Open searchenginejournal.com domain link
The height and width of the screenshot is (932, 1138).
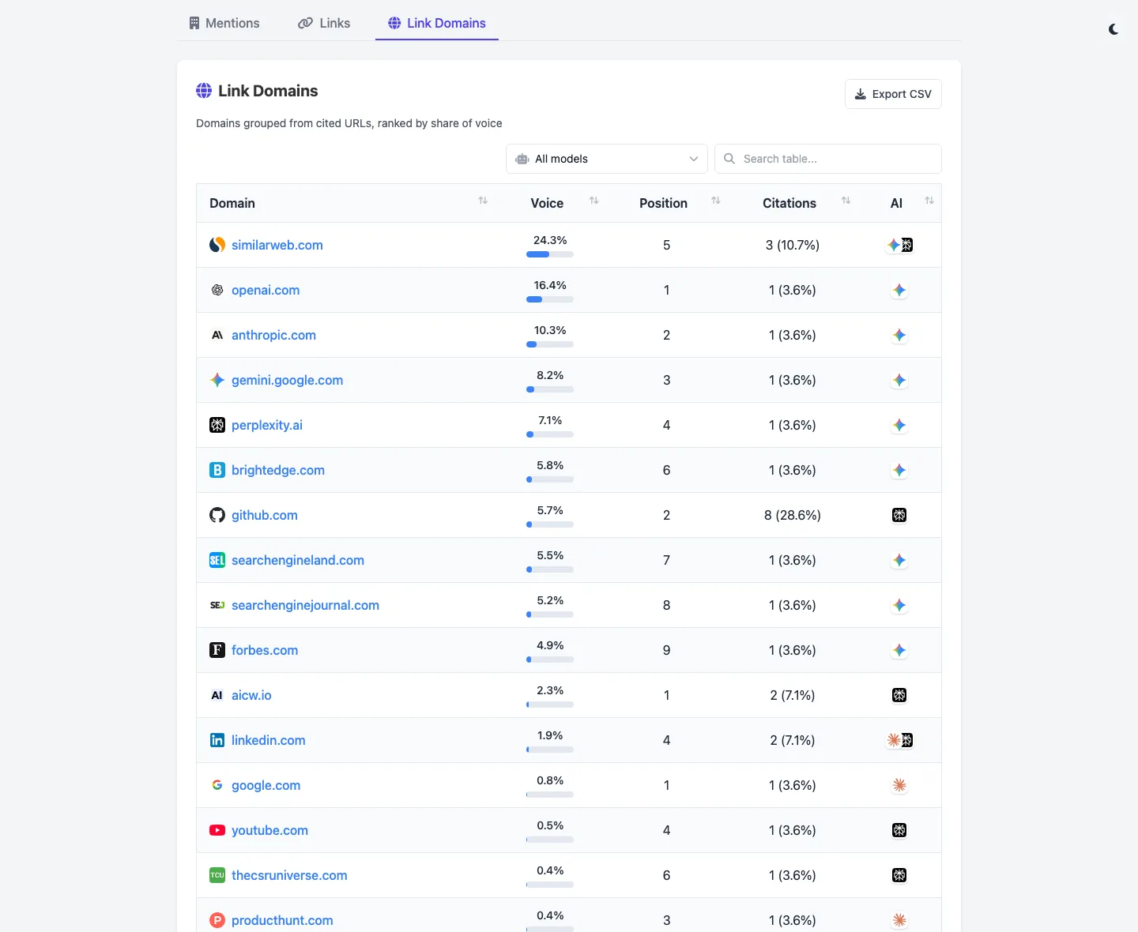pos(305,605)
